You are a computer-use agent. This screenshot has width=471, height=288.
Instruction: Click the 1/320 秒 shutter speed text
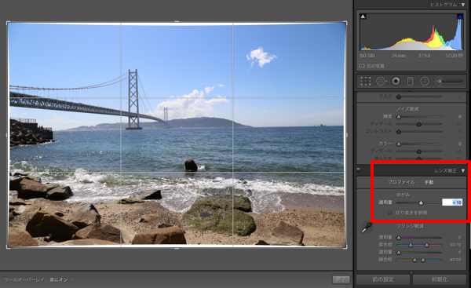click(455, 56)
